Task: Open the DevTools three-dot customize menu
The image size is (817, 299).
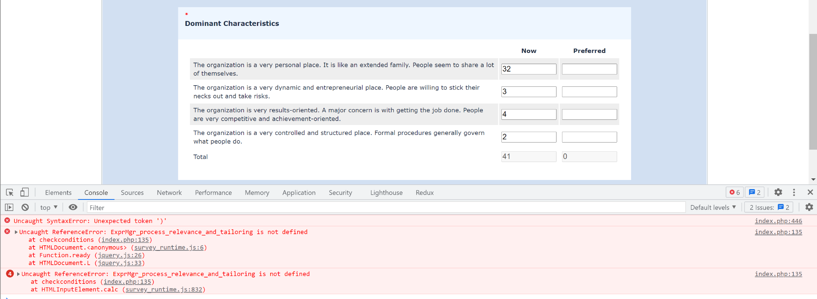Action: [794, 193]
